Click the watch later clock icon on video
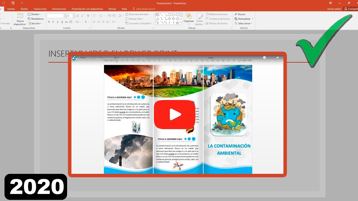Screen dimensions: 358x201 coord(264,58)
